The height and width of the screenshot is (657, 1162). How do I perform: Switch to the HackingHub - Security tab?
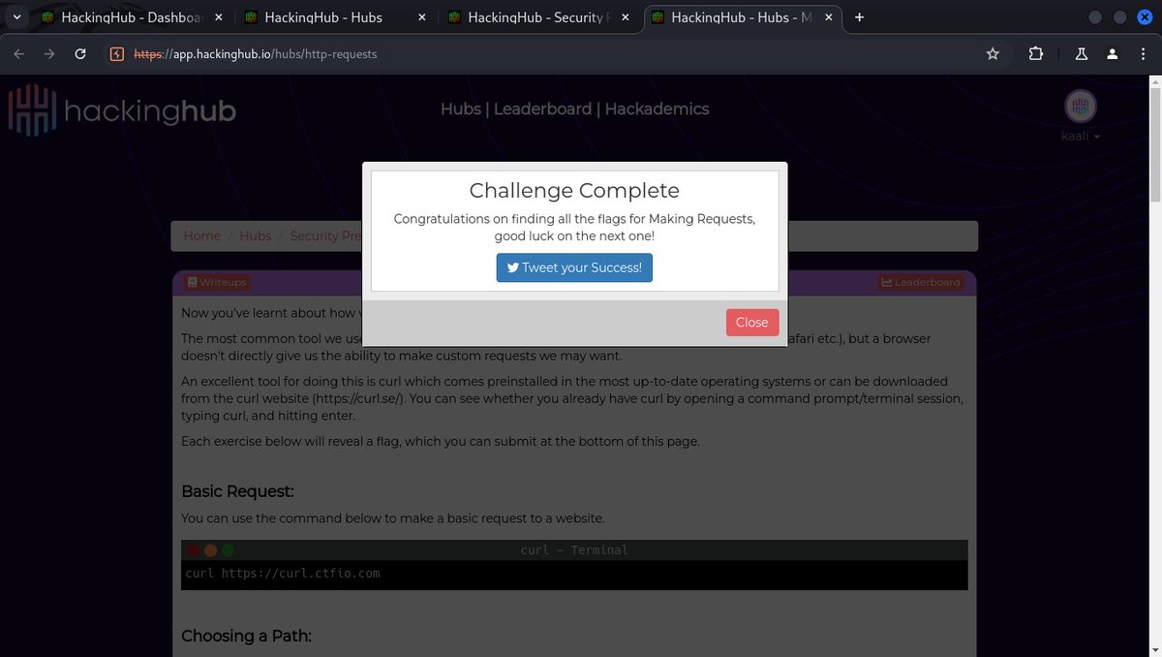pyautogui.click(x=537, y=16)
